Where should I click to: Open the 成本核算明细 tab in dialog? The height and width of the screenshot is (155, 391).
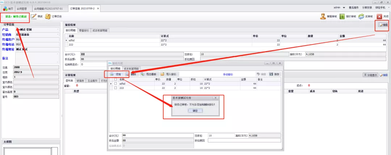tap(131, 68)
